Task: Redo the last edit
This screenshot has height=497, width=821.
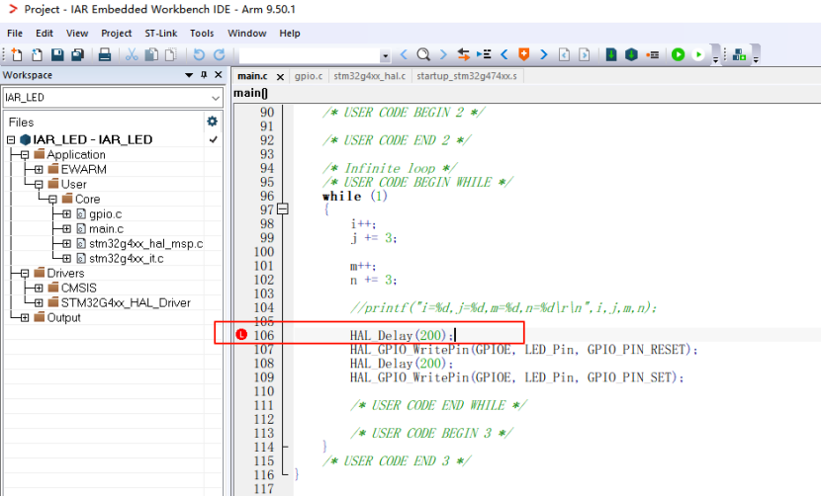Action: tap(219, 54)
